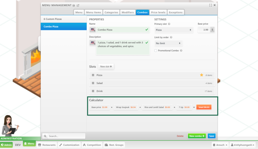Open the Arouch menu in bottom bar
Screen dimensions: 258x149
click(220, 145)
